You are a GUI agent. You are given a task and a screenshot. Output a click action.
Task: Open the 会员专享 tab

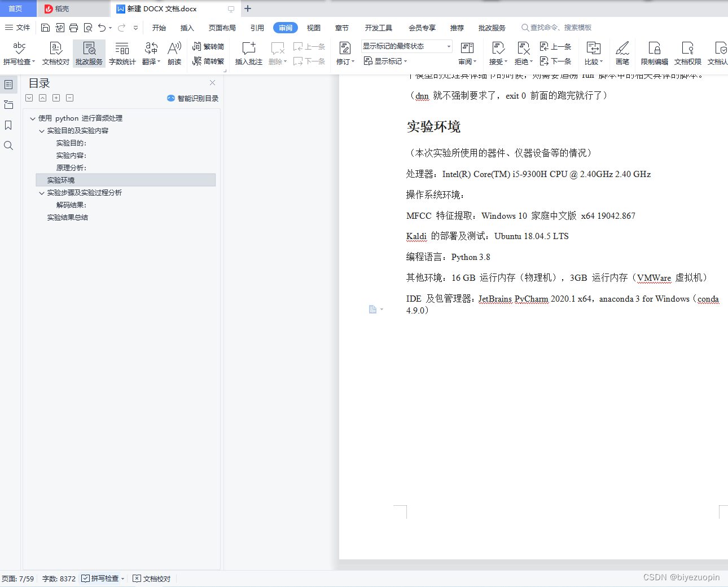tap(422, 28)
